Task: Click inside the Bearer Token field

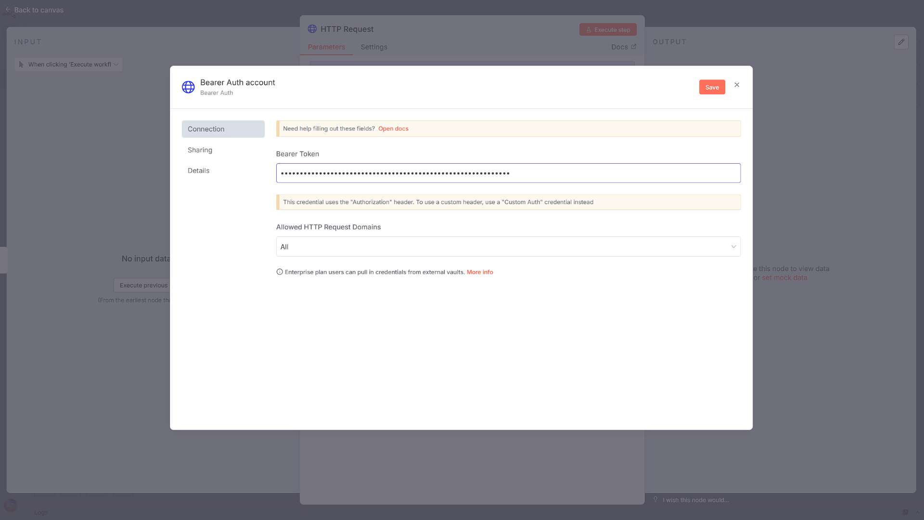Action: click(508, 173)
